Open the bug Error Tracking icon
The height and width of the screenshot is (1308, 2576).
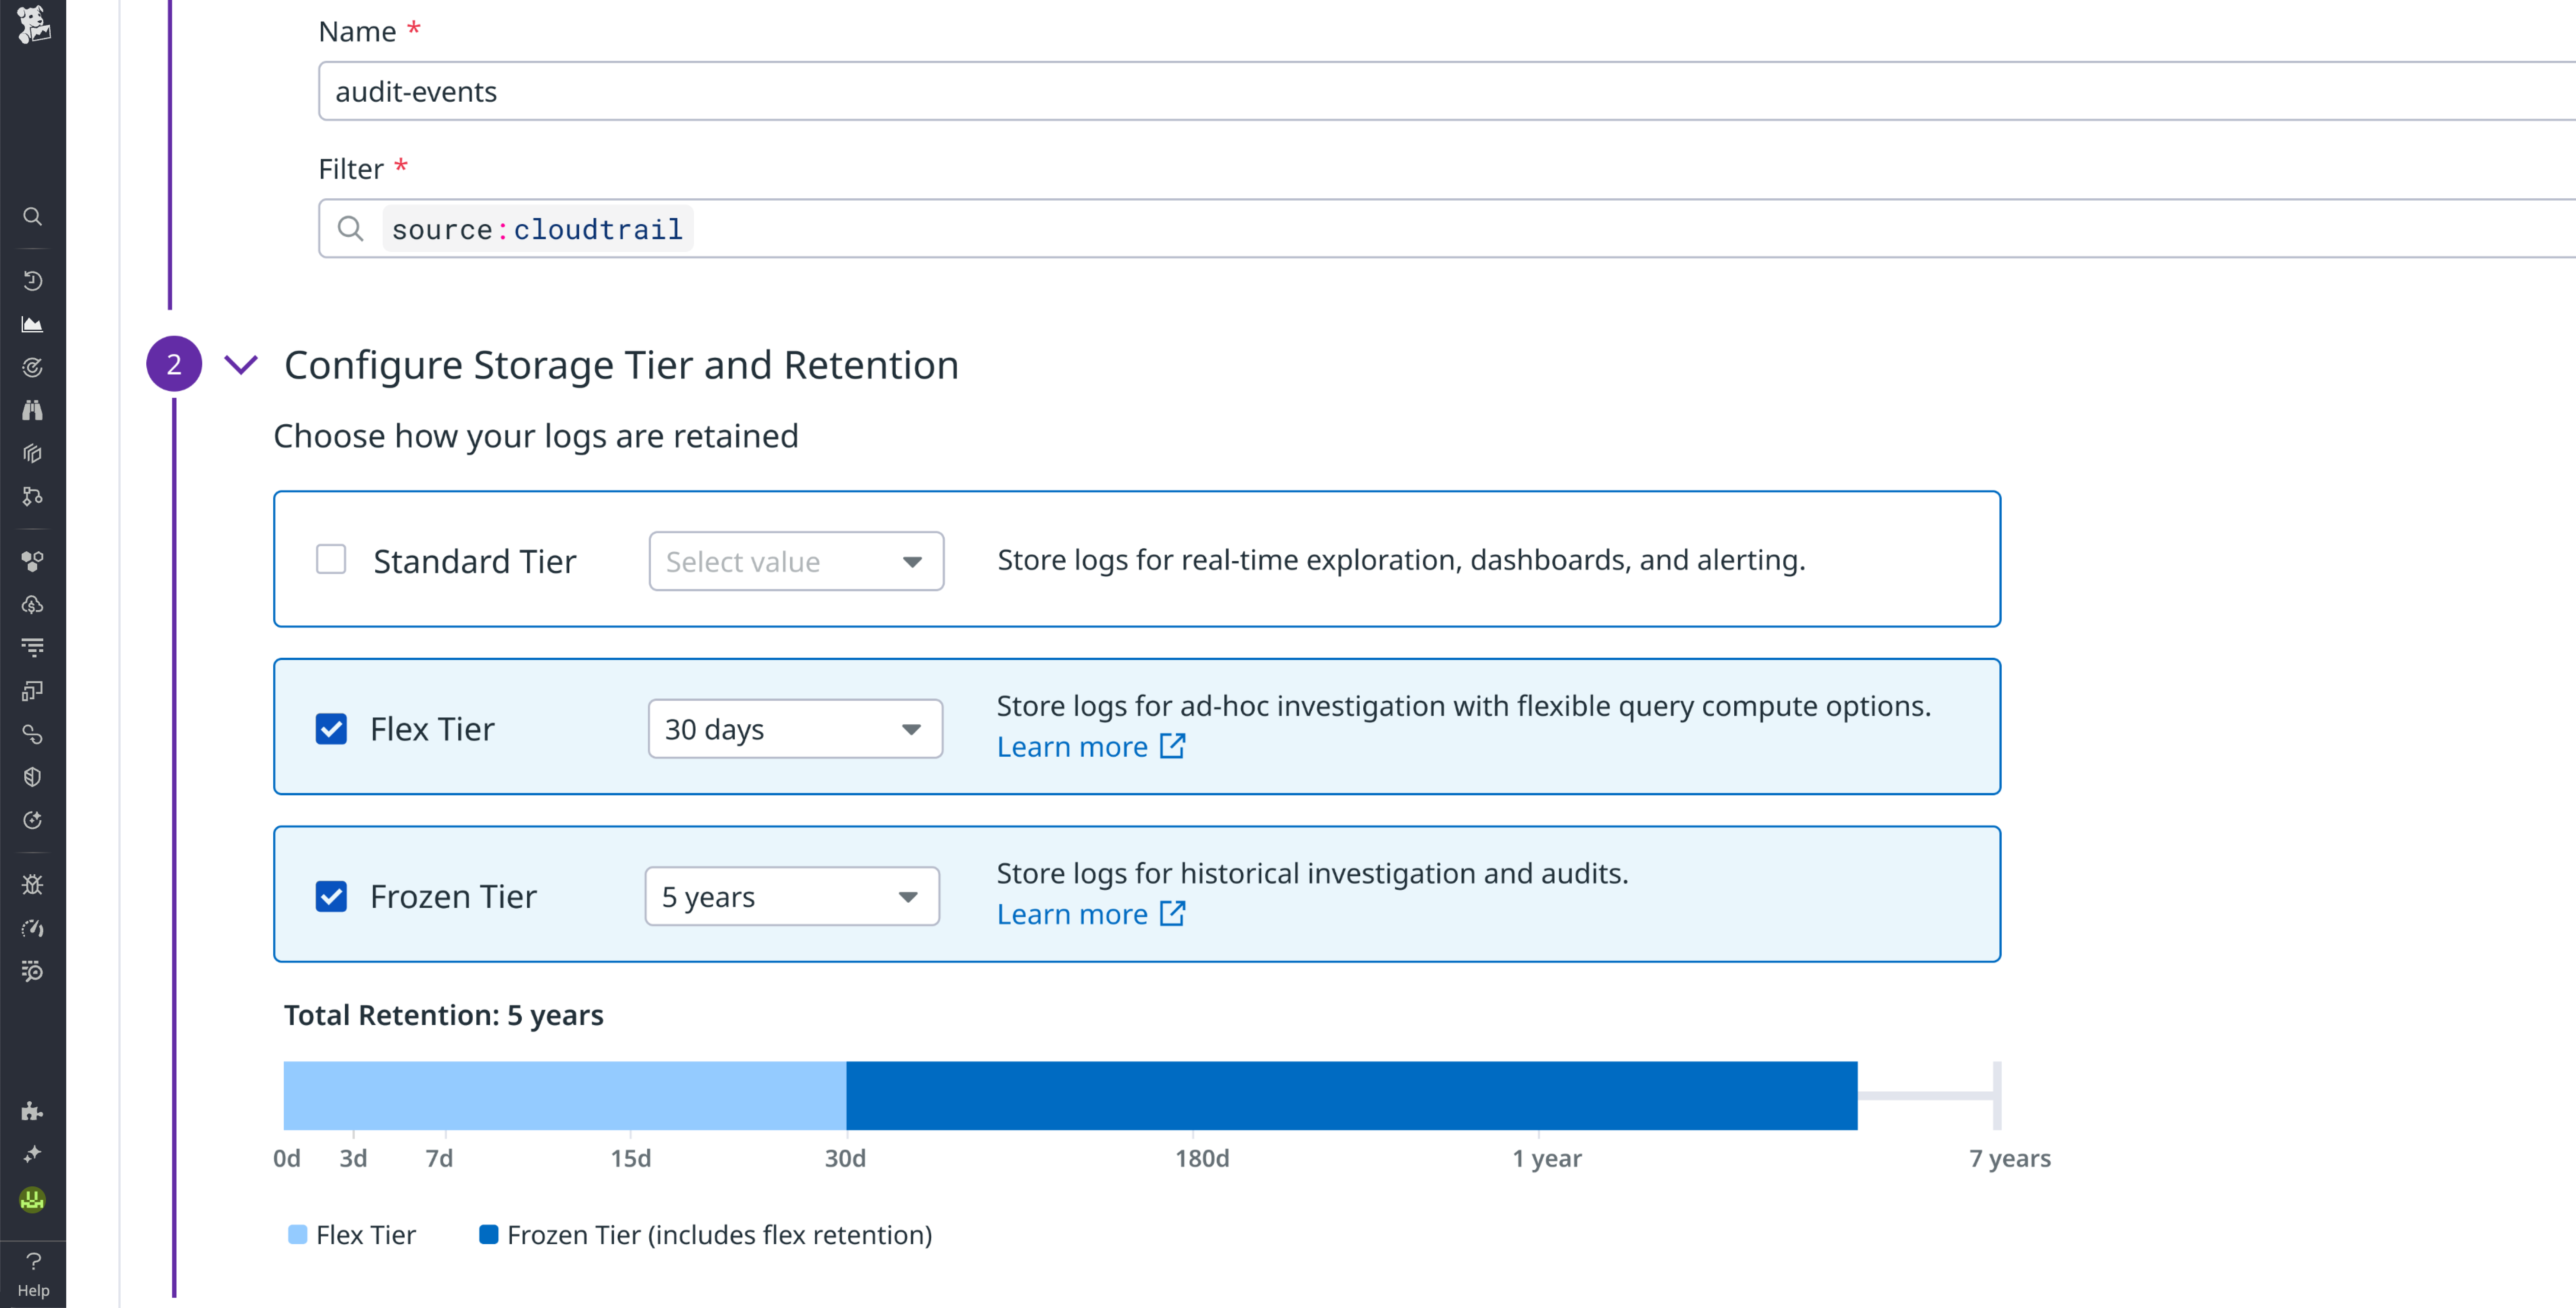click(33, 884)
